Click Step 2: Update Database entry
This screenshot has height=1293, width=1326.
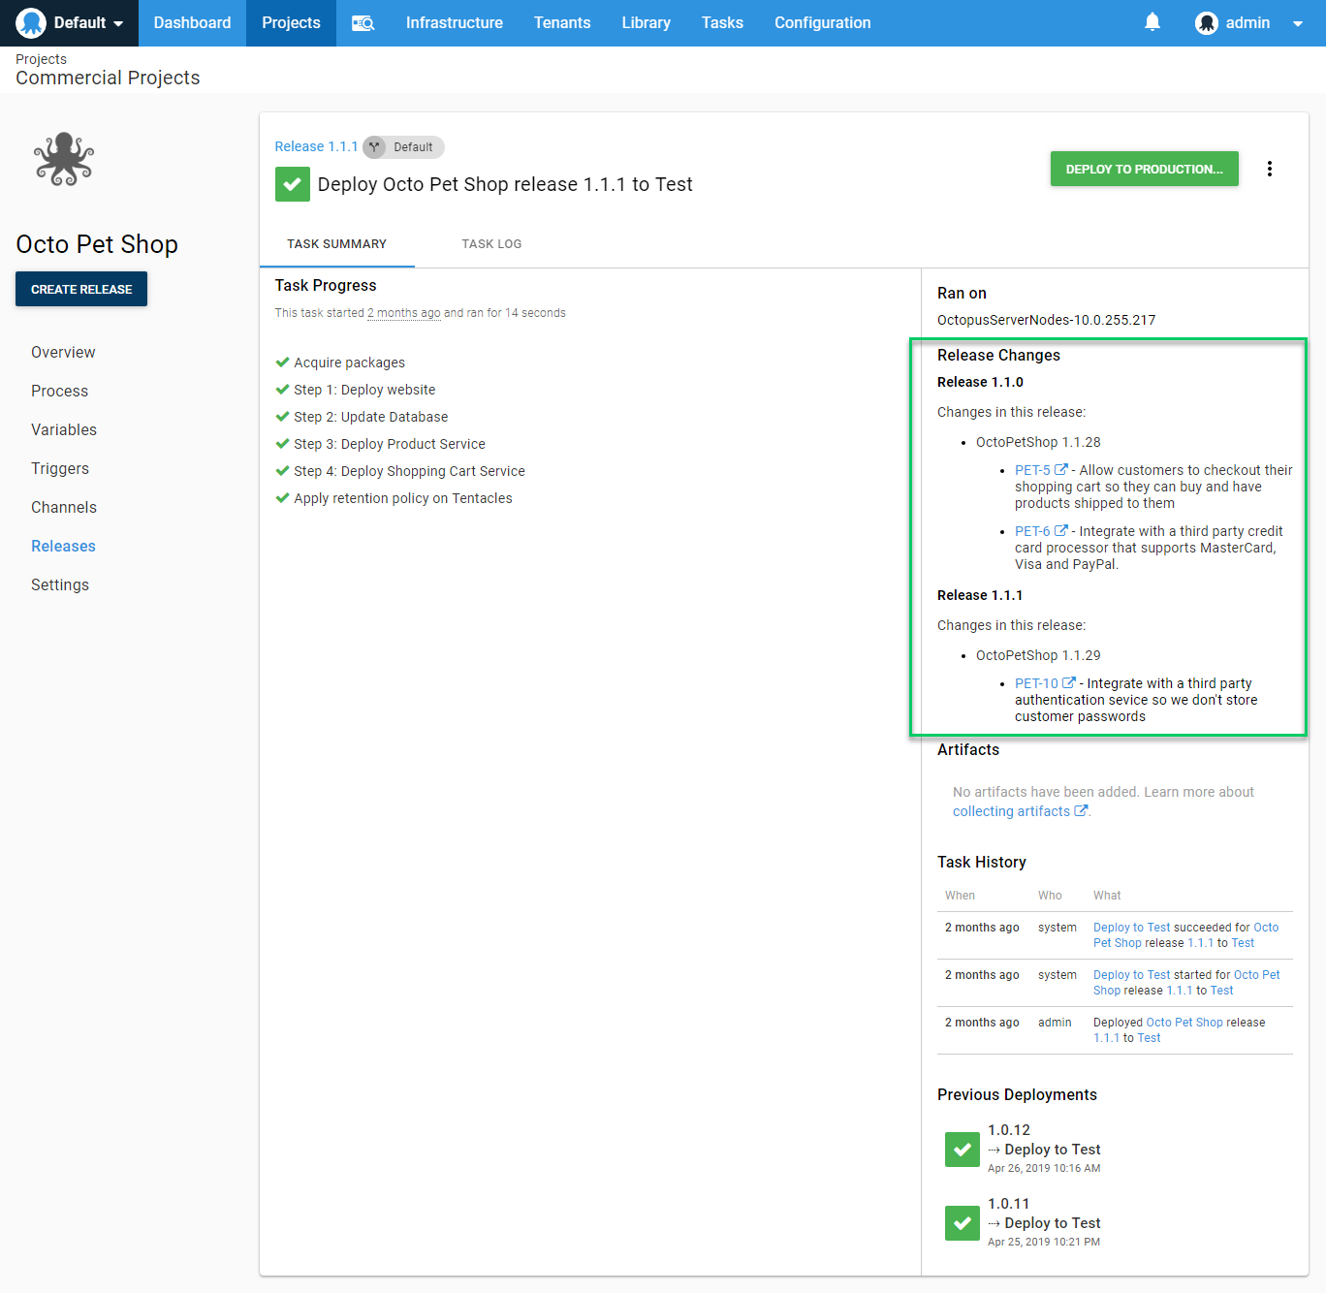click(370, 417)
